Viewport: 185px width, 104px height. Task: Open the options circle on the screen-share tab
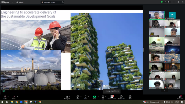(x=62, y=2)
